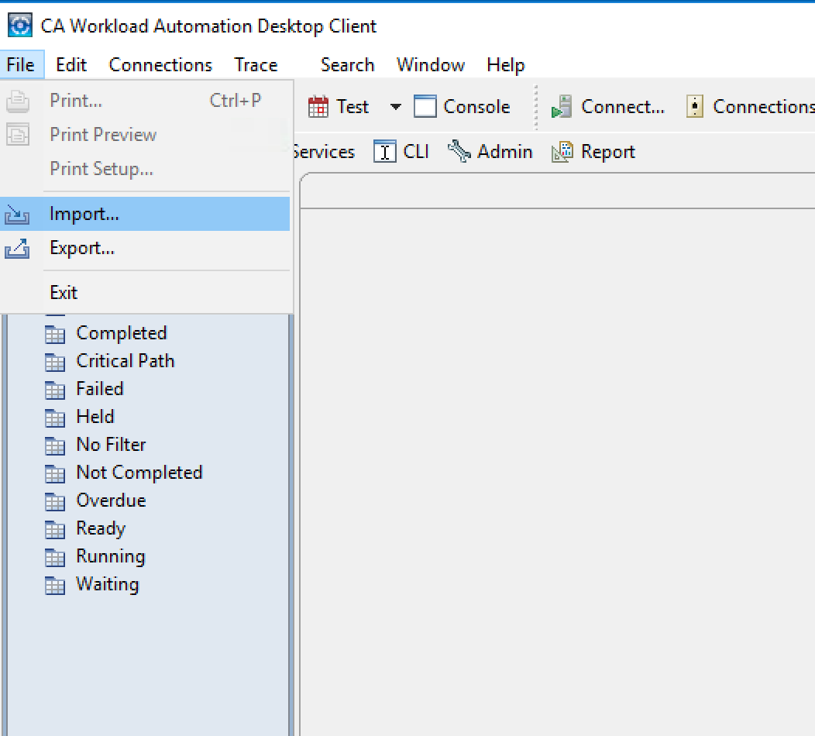Open the Search menu
The image size is (815, 736).
[x=347, y=65]
